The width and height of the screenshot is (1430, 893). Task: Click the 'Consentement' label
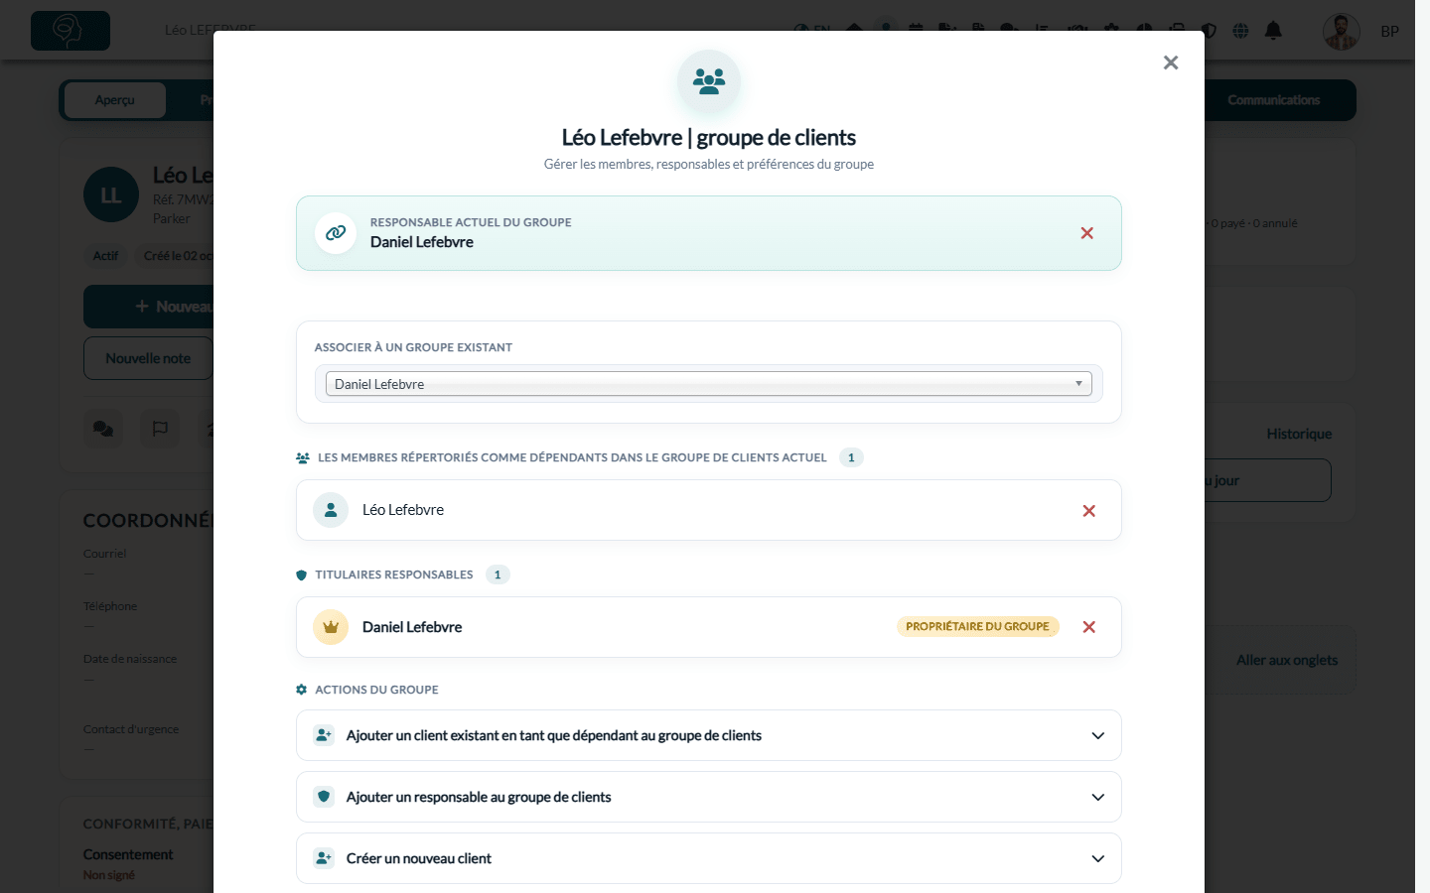click(x=128, y=854)
